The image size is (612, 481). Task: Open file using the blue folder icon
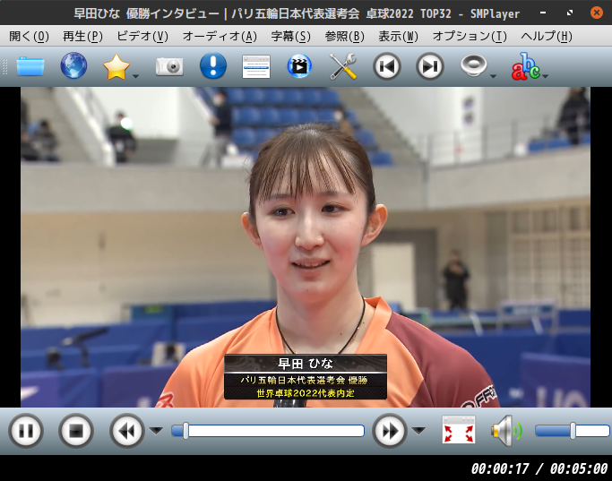pyautogui.click(x=30, y=66)
